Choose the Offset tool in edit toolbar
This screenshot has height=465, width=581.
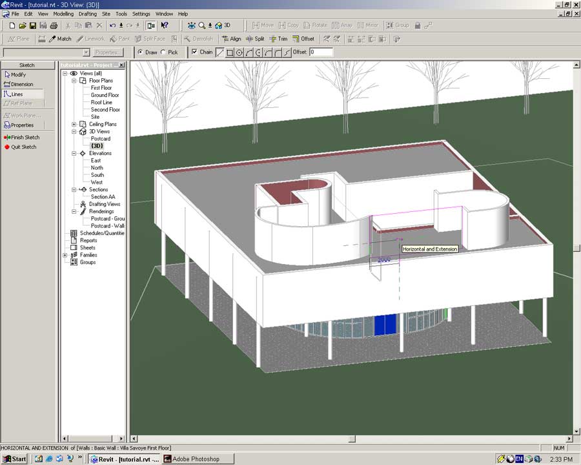pyautogui.click(x=303, y=39)
